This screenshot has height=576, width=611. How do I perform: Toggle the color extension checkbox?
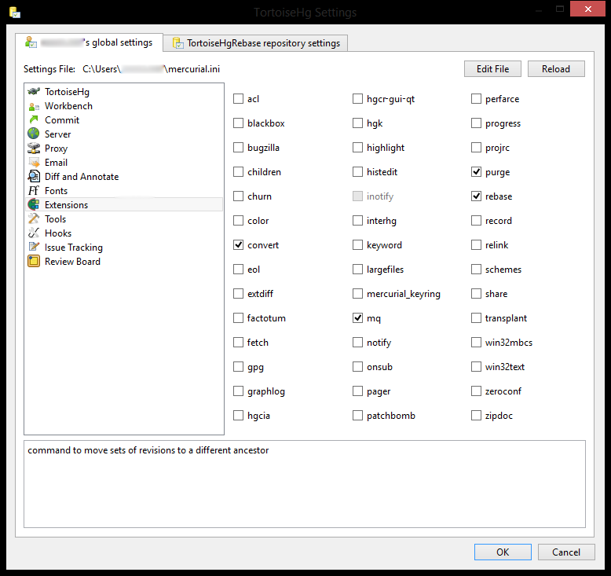(x=238, y=221)
